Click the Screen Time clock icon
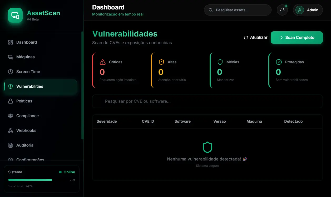Screen dimensions: 331x197 pyautogui.click(x=11, y=72)
